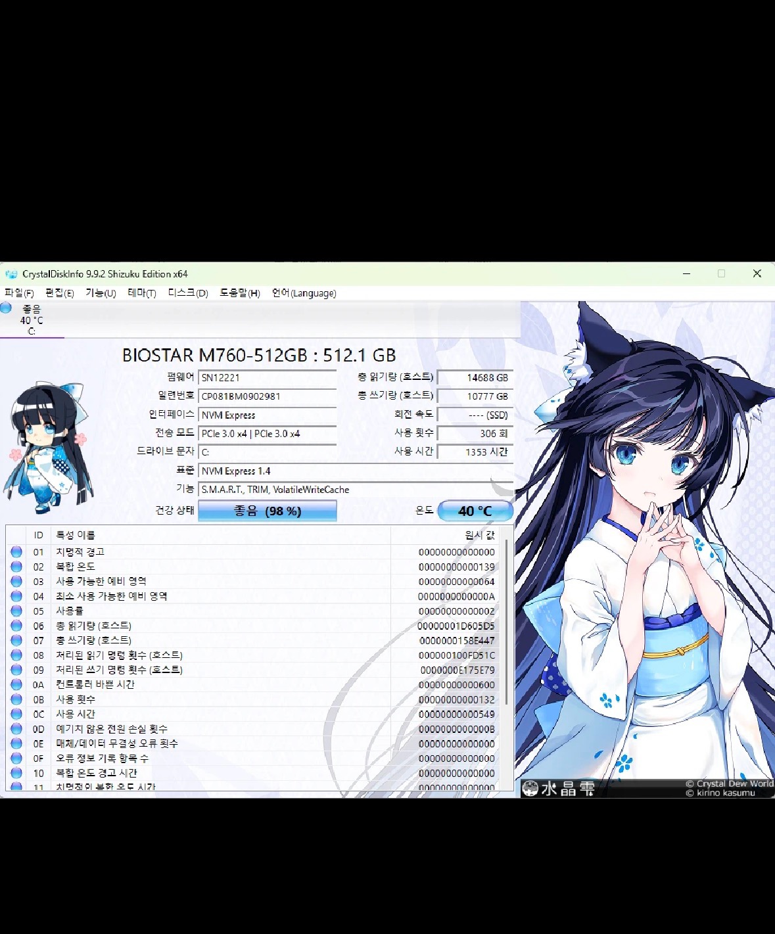Click total host writes value 10777 GB
Image resolution: width=775 pixels, height=934 pixels.
[475, 396]
